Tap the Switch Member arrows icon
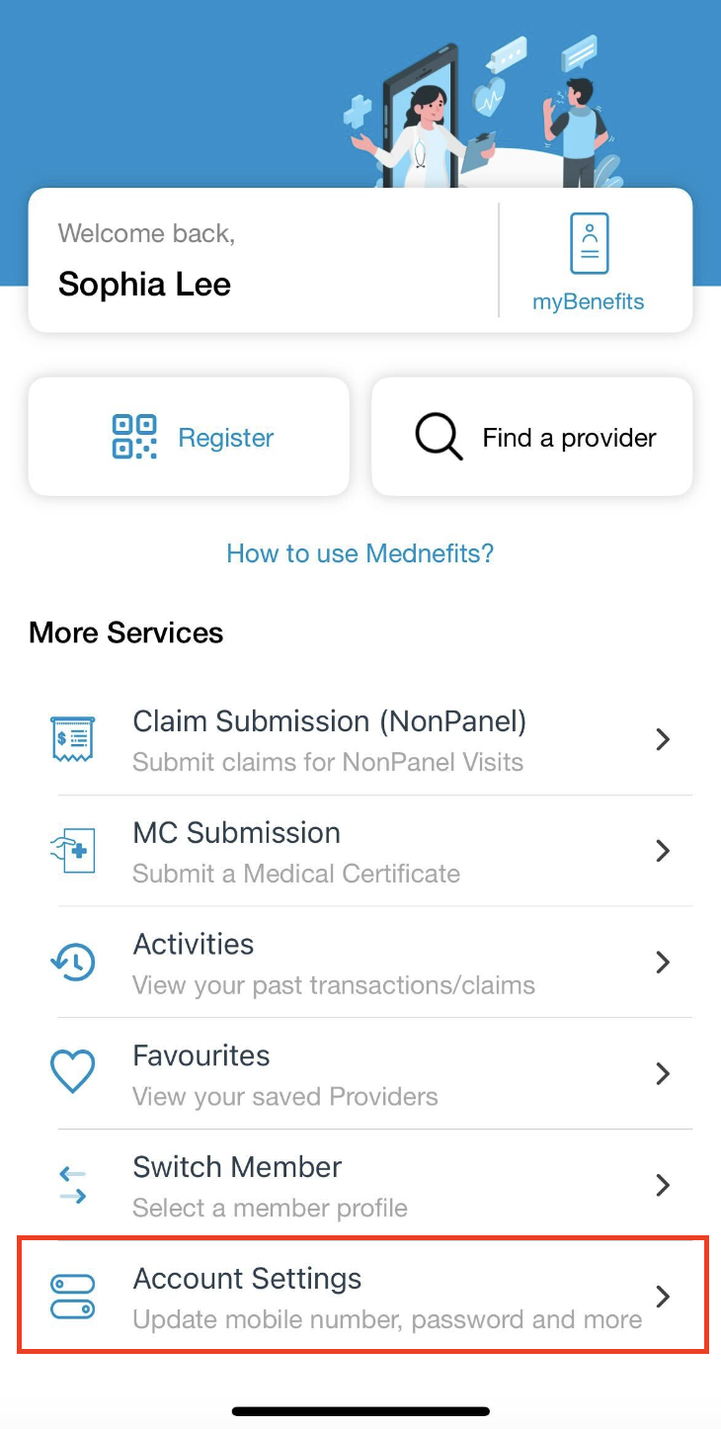The image size is (721, 1429). tap(72, 1185)
